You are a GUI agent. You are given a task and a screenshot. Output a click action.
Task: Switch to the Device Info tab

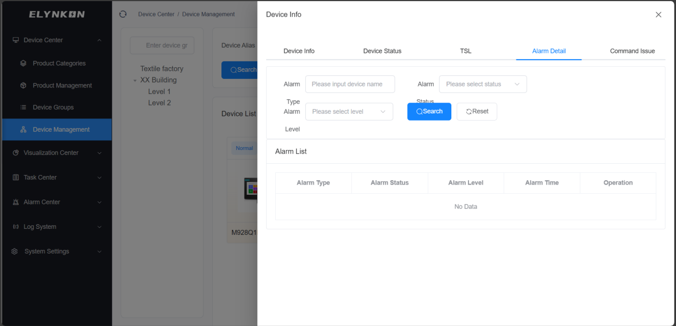coord(299,51)
